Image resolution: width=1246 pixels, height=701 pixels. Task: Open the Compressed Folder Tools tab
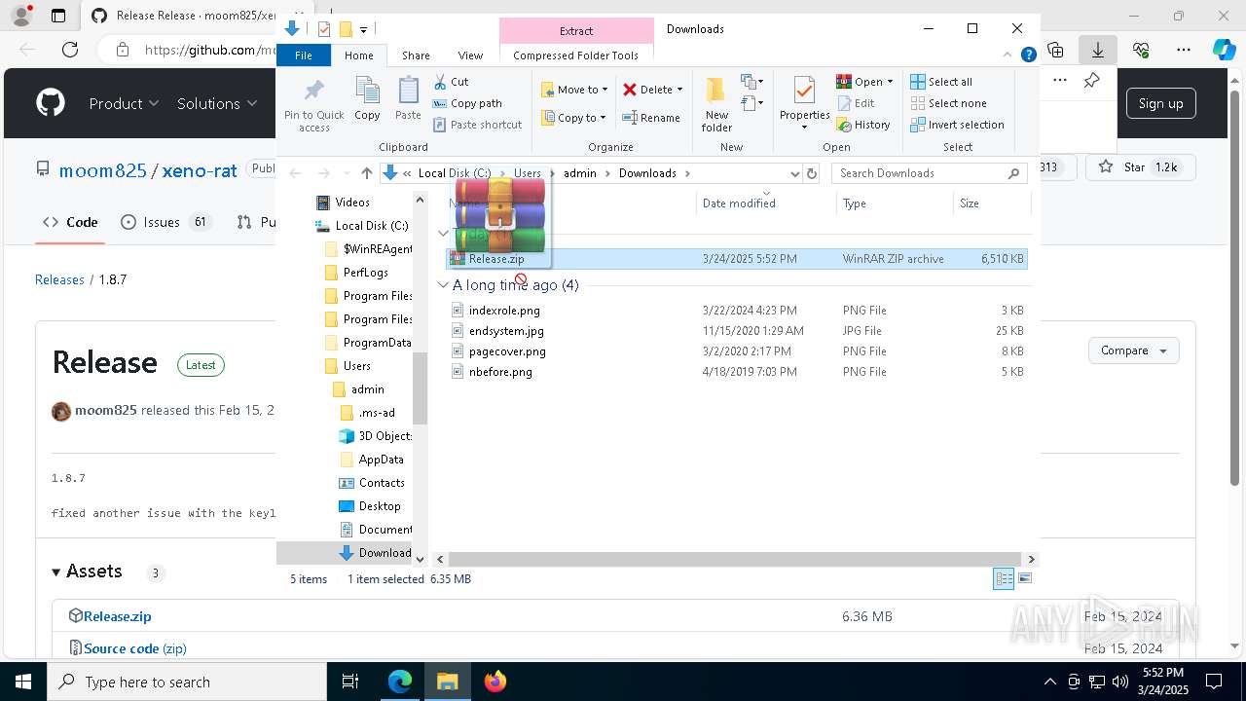pos(576,55)
